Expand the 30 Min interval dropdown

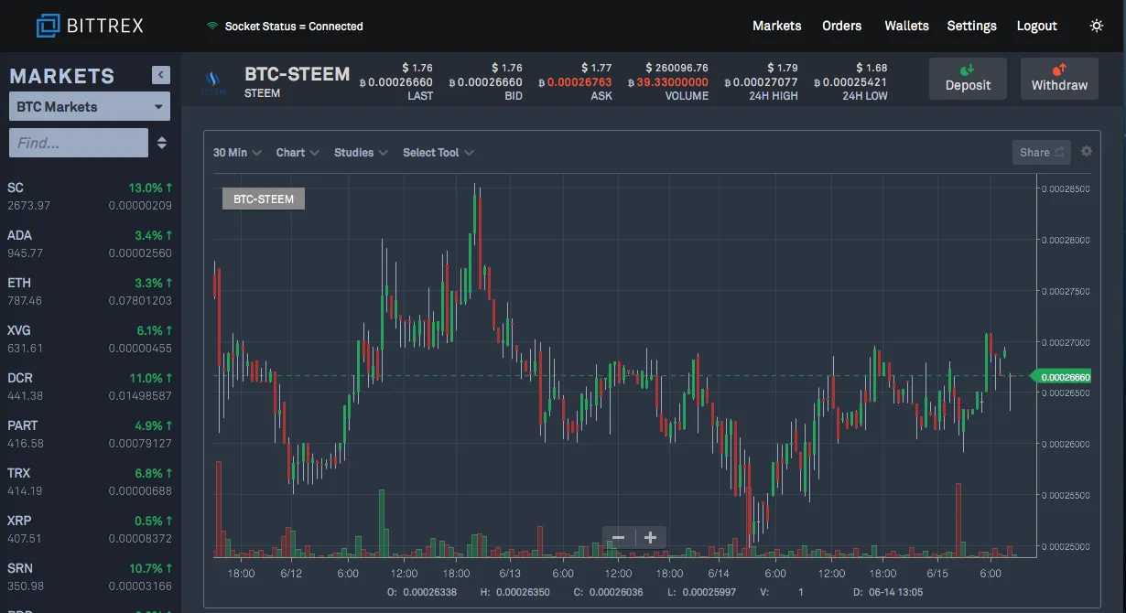(x=237, y=153)
